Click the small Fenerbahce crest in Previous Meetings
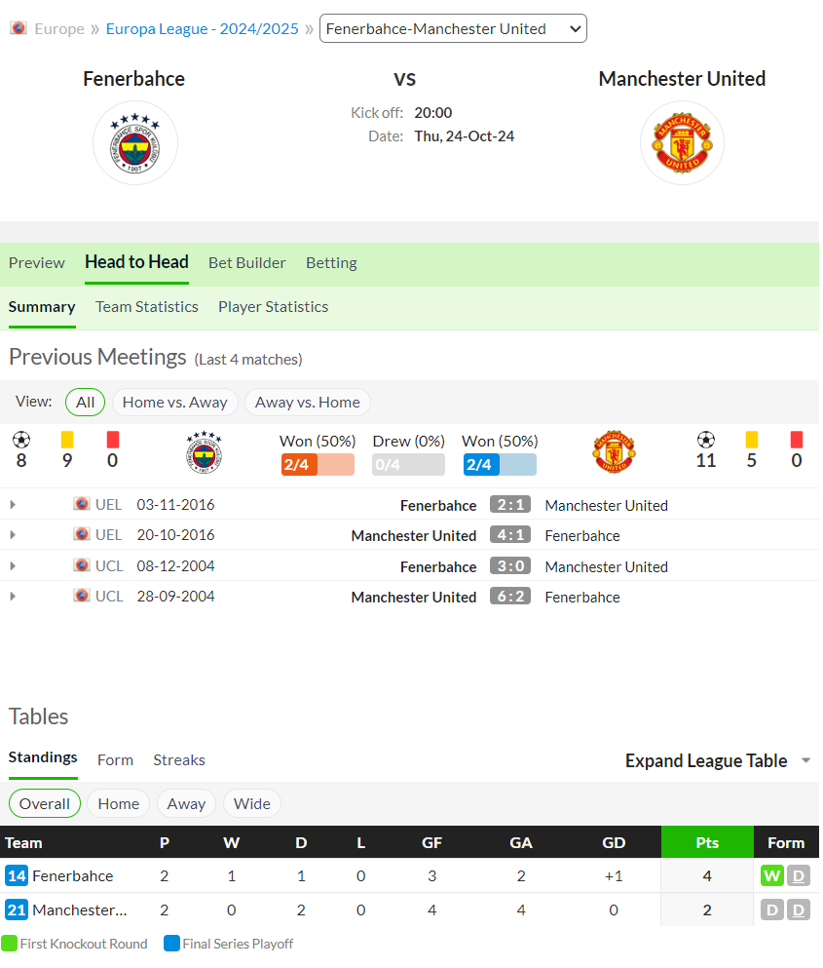823x968 pixels. (x=205, y=453)
